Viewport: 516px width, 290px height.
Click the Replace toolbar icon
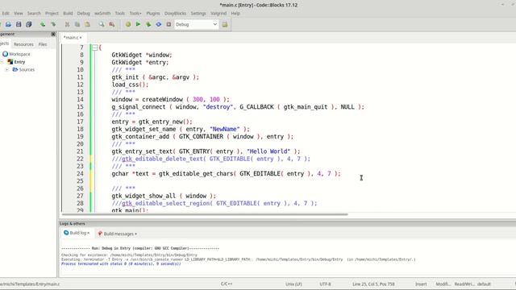112,24
